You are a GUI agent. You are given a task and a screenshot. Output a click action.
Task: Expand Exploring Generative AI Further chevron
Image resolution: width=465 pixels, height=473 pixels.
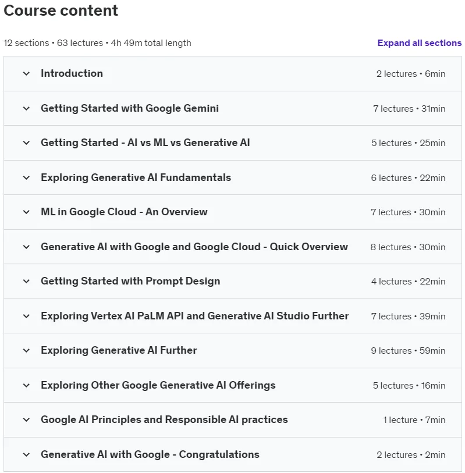point(27,350)
